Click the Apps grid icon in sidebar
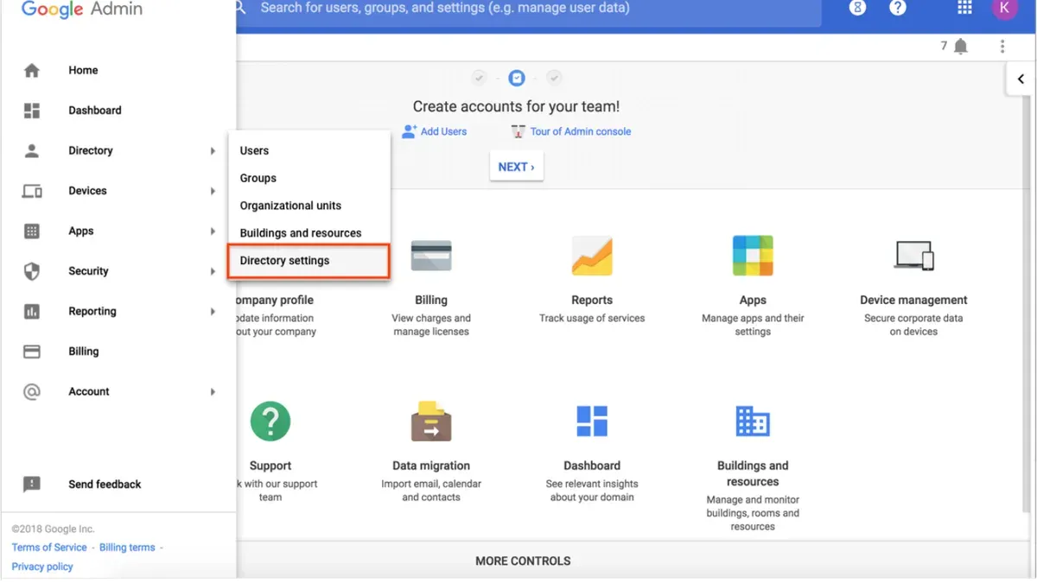 (x=32, y=231)
